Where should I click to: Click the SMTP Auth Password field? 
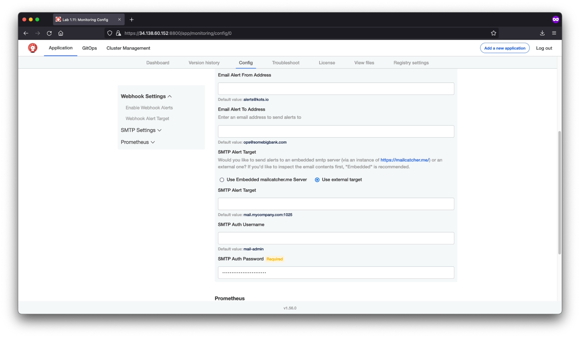(x=336, y=272)
